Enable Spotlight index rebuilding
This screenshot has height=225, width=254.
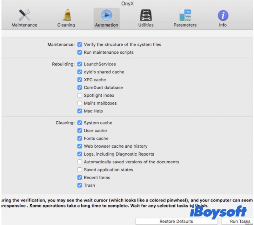coord(80,95)
